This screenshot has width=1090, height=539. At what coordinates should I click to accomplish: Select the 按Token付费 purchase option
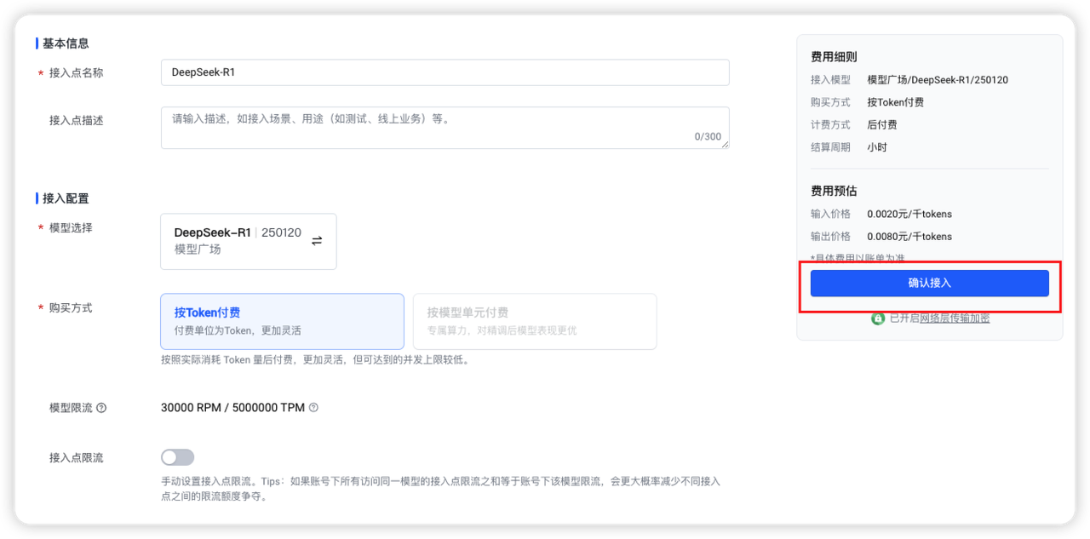click(x=282, y=321)
